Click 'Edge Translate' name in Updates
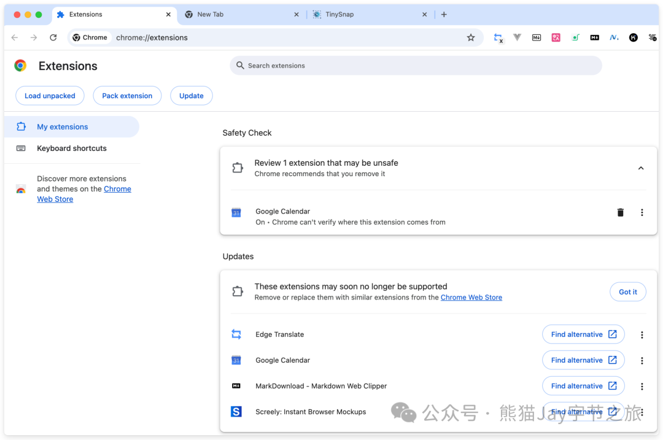This screenshot has width=663, height=440. point(279,334)
